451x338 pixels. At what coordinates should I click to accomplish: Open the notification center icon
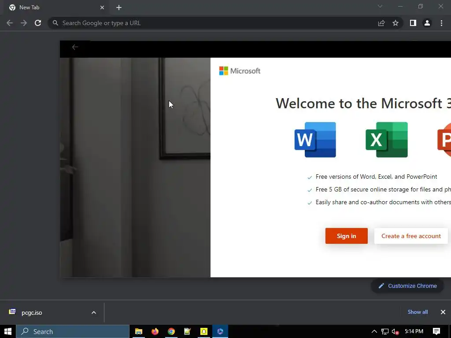436,331
